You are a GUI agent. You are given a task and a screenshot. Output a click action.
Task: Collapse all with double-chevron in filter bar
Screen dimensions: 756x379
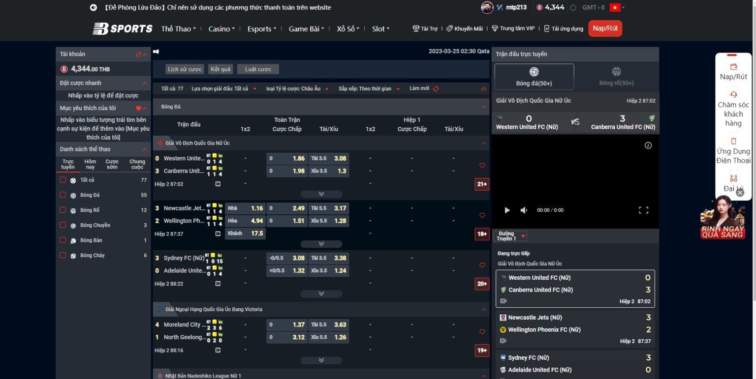click(483, 89)
